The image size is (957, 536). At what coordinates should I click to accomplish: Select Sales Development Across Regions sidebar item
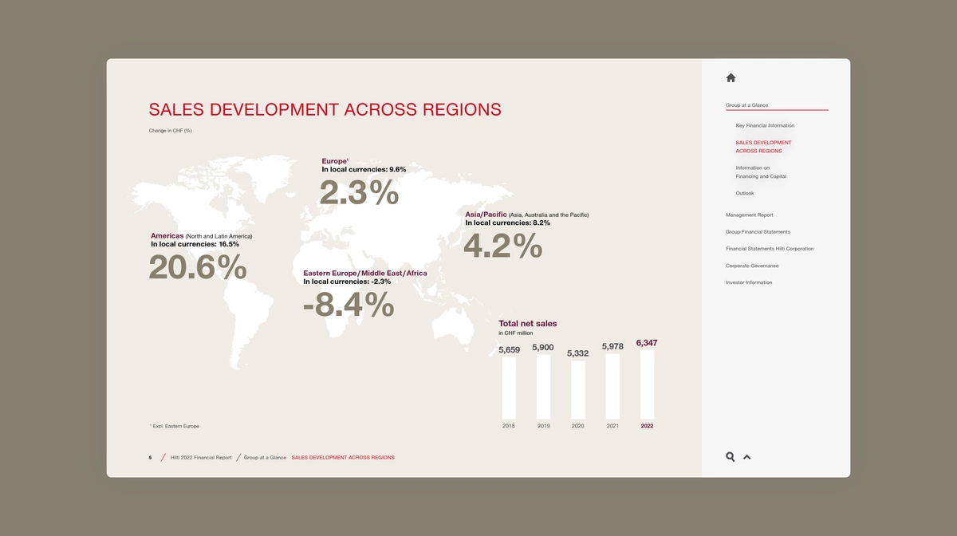tap(763, 147)
